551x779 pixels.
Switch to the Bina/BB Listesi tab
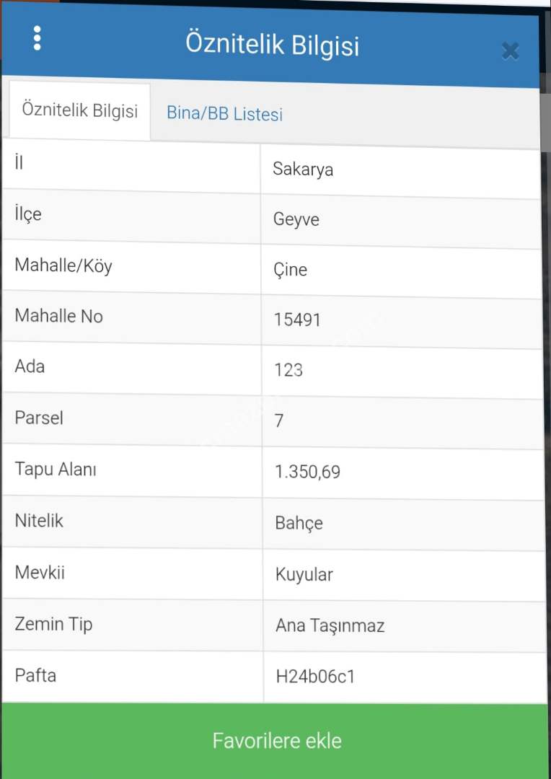(224, 113)
